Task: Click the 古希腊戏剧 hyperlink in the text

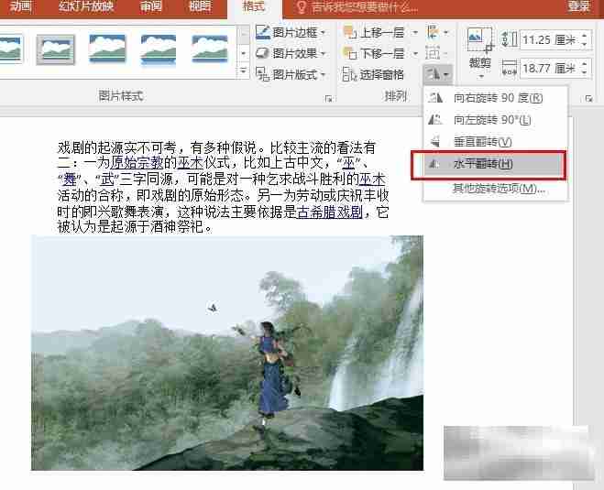Action: pyautogui.click(x=330, y=212)
